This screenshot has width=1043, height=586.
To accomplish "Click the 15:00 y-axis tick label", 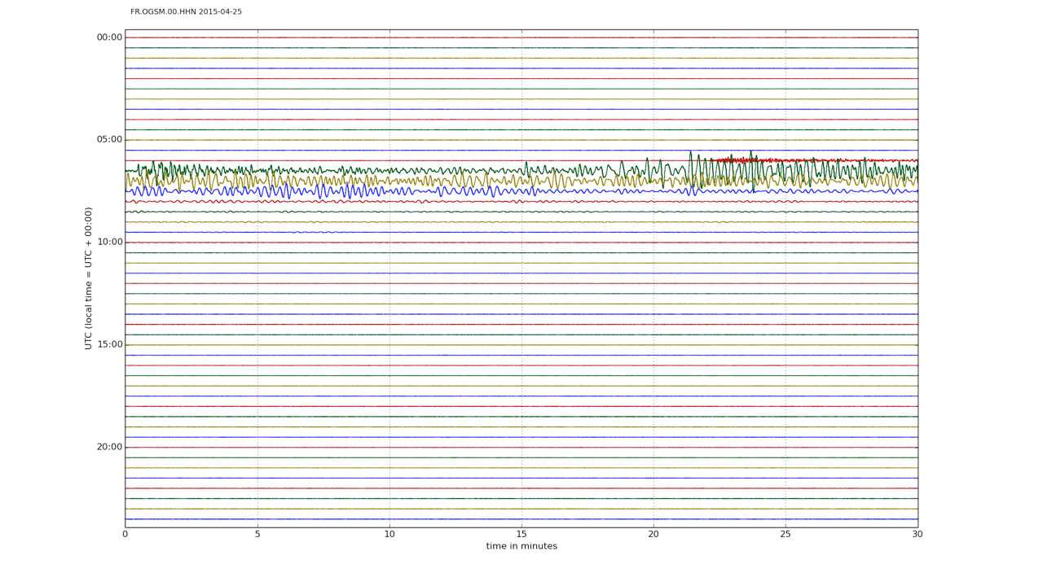I will pos(109,345).
